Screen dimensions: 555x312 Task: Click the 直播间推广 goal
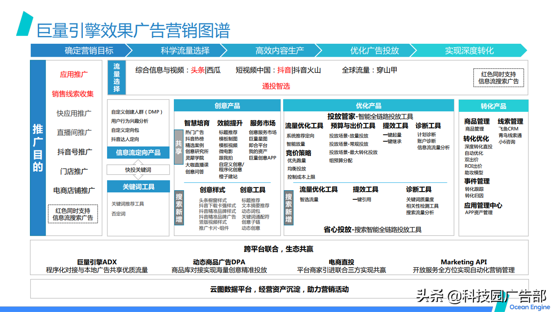coord(74,132)
